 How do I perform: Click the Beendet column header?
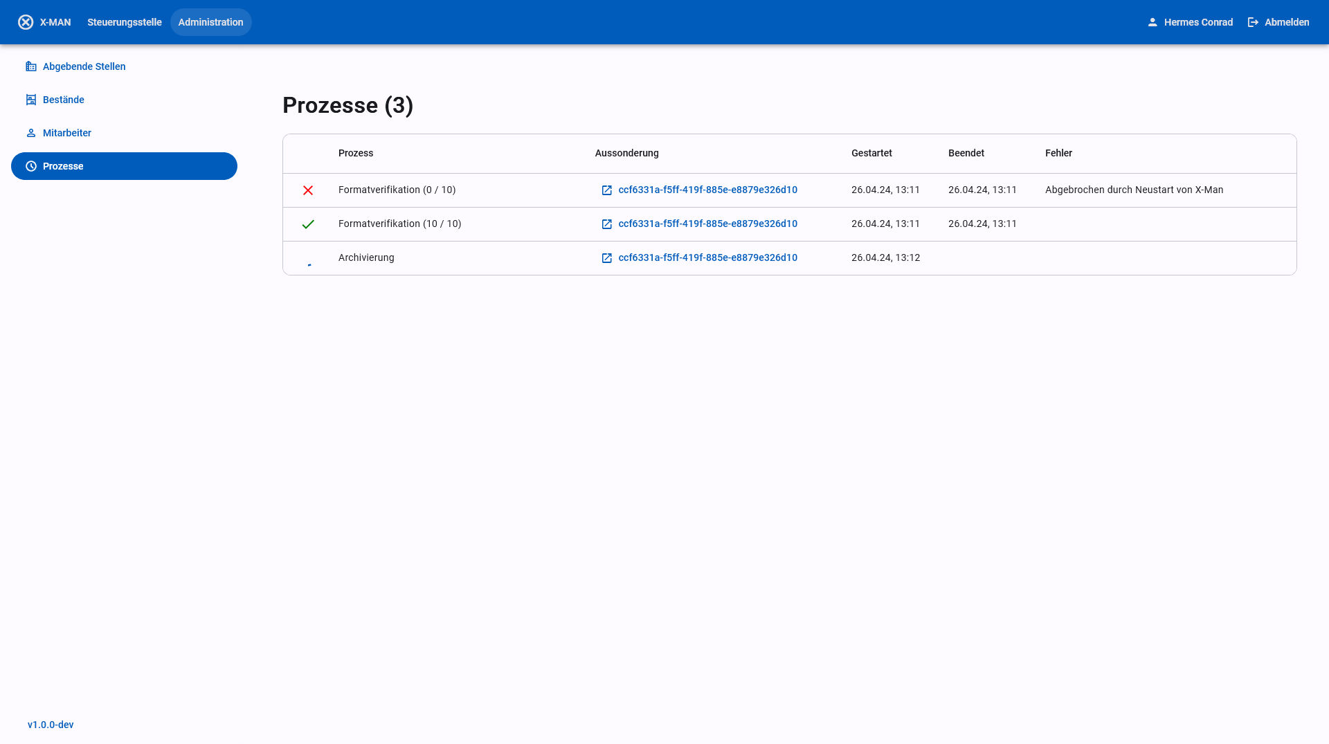tap(966, 153)
